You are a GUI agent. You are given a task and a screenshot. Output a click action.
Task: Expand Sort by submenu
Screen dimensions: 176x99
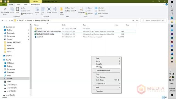click(106, 61)
